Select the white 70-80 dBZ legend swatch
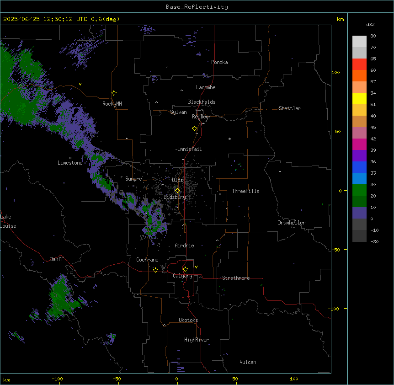The image size is (394, 385). pos(359,42)
